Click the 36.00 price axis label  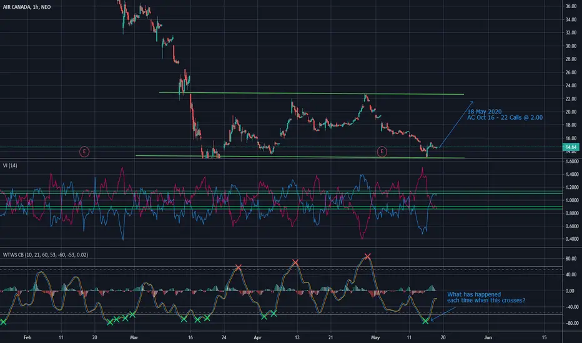point(571,6)
